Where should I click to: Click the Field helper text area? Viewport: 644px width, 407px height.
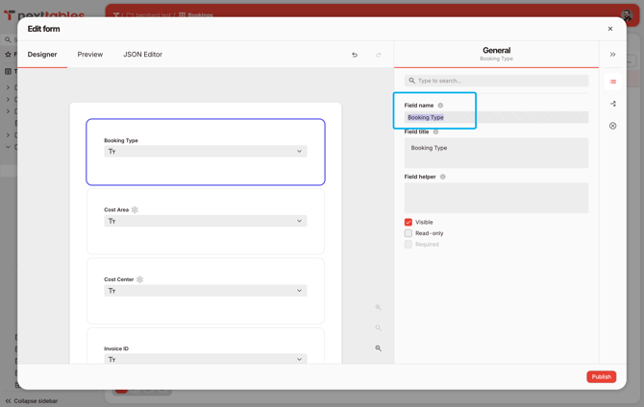click(x=496, y=198)
